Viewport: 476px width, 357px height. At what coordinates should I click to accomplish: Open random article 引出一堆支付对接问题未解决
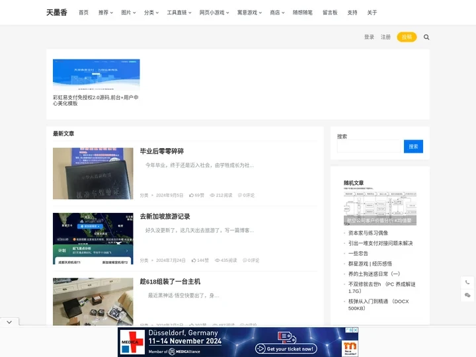coord(380,243)
